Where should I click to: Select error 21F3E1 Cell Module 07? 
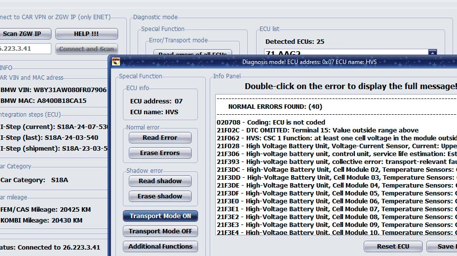click(x=337, y=209)
